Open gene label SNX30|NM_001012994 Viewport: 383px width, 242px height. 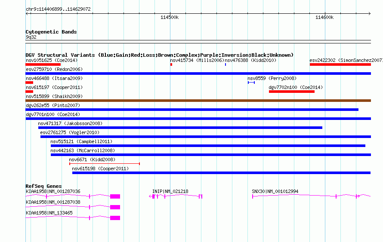[275, 192]
